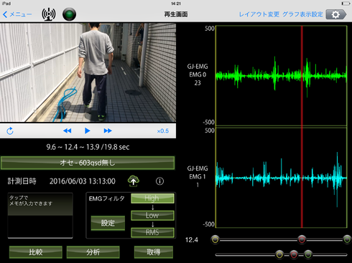The image size is (352, 263).
Task: Tap the wireless sensor antenna icon
Action: coord(49,14)
